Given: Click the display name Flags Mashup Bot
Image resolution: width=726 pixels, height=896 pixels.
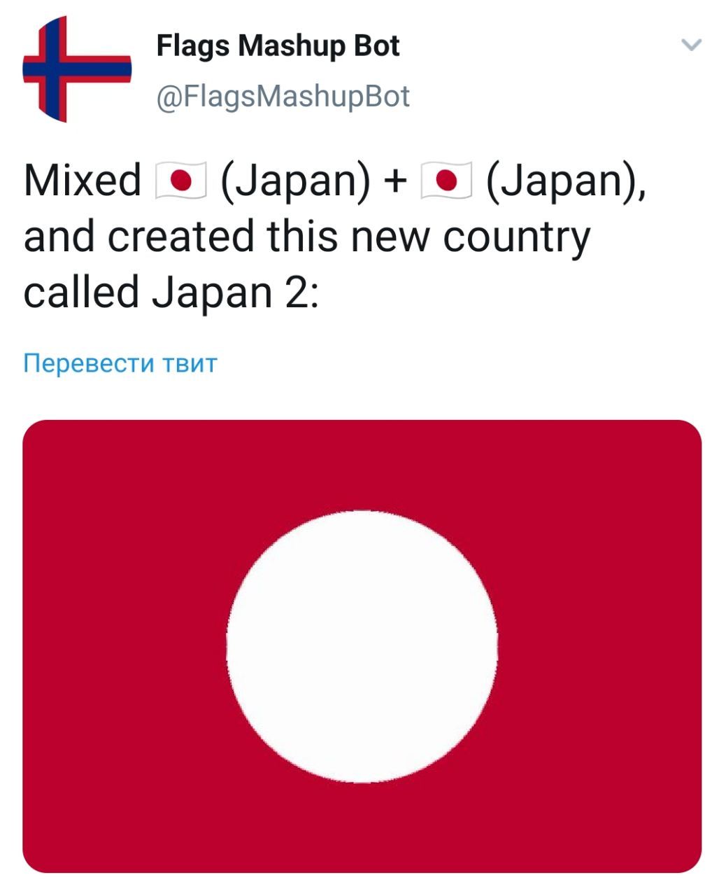Looking at the screenshot, I should pos(278,46).
